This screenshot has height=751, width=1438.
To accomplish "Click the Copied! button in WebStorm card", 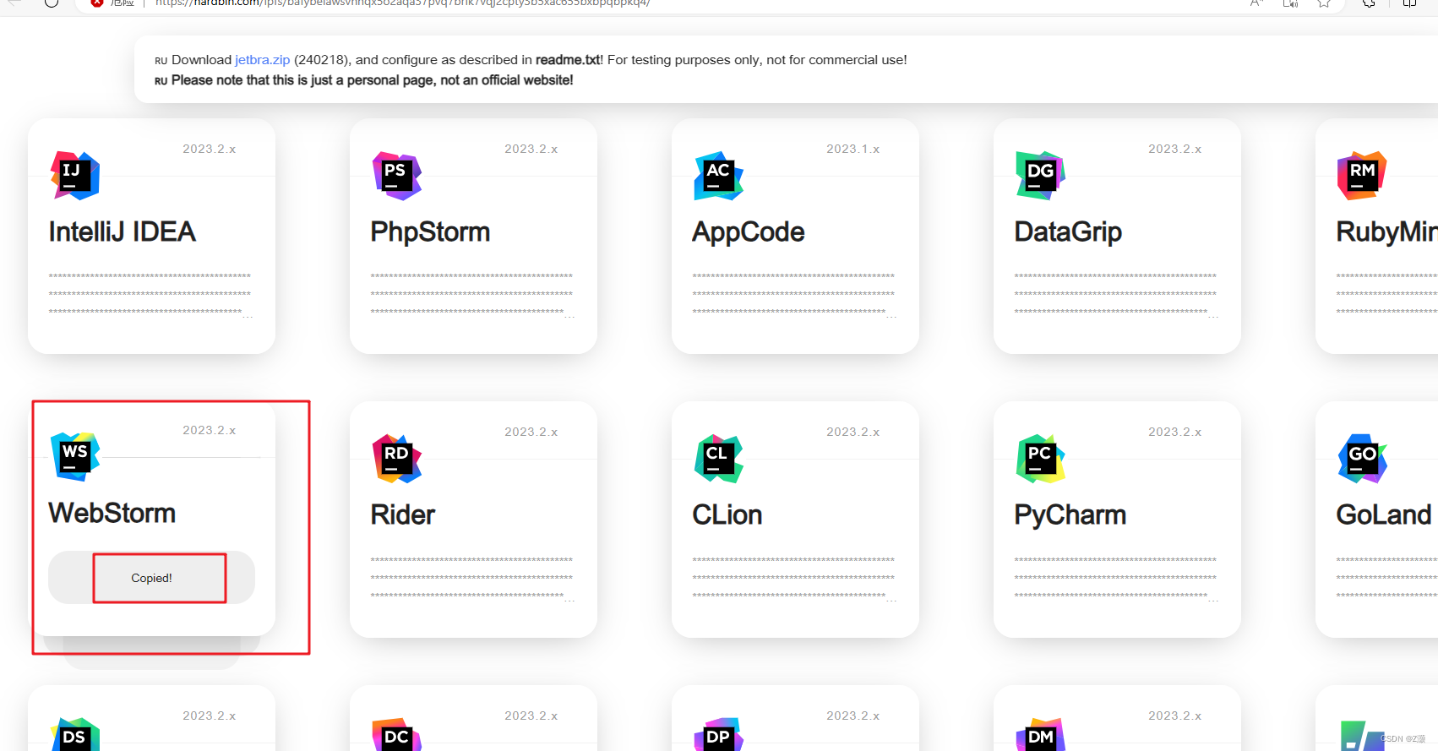I will click(x=151, y=578).
